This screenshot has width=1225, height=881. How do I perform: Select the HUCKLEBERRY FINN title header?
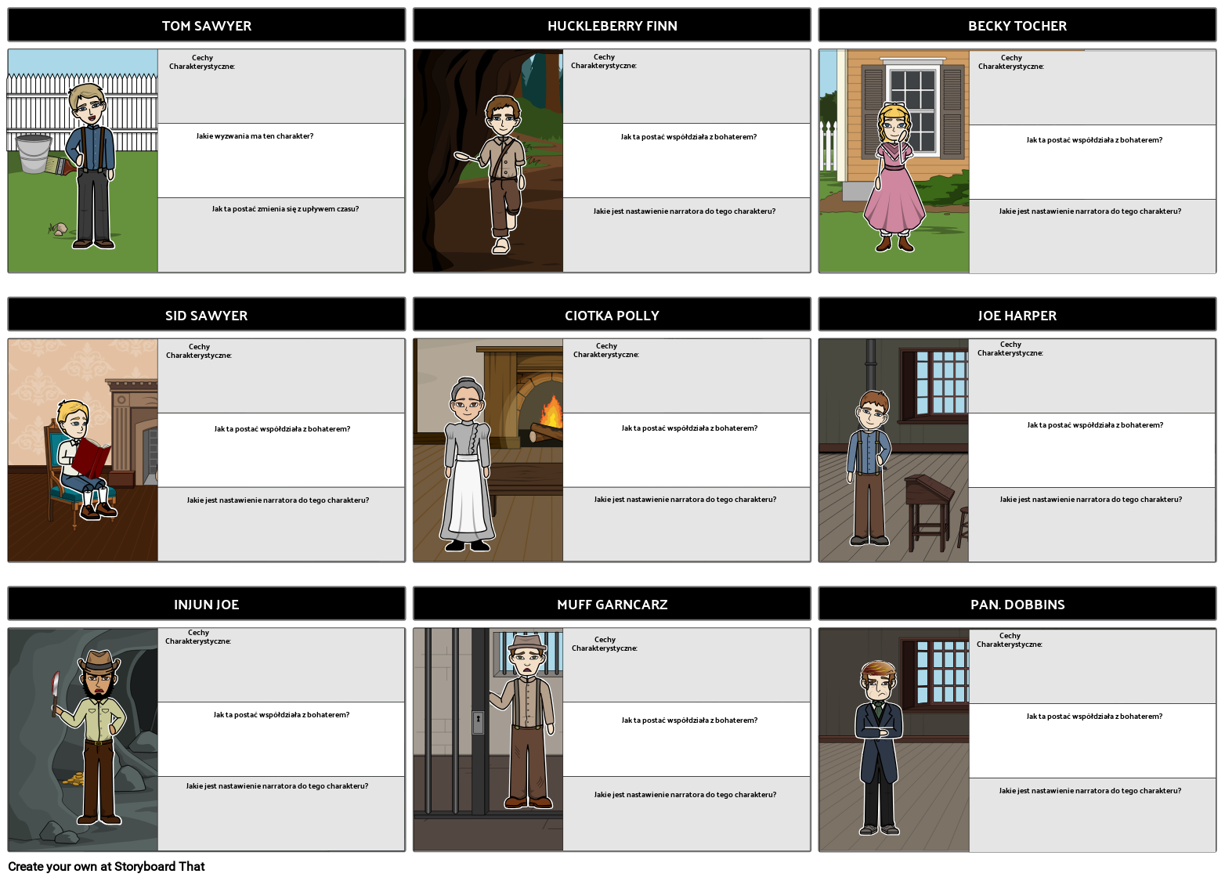pyautogui.click(x=612, y=26)
